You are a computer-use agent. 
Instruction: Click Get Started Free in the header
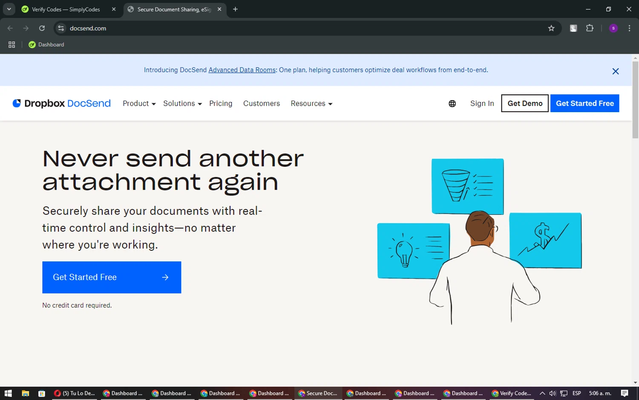(584, 104)
